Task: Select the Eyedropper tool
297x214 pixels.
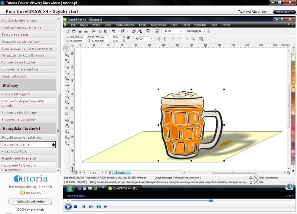Action: coord(66,125)
